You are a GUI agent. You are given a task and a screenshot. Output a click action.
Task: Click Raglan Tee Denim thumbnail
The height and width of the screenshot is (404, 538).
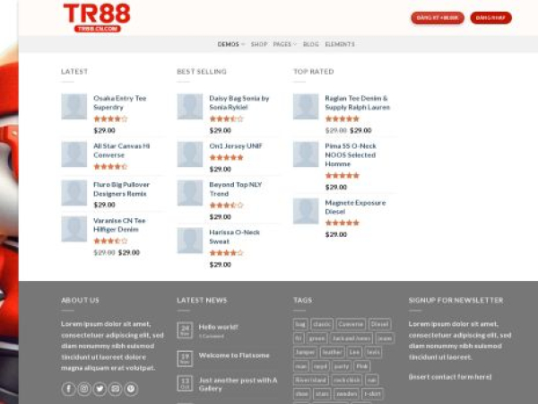coord(306,107)
